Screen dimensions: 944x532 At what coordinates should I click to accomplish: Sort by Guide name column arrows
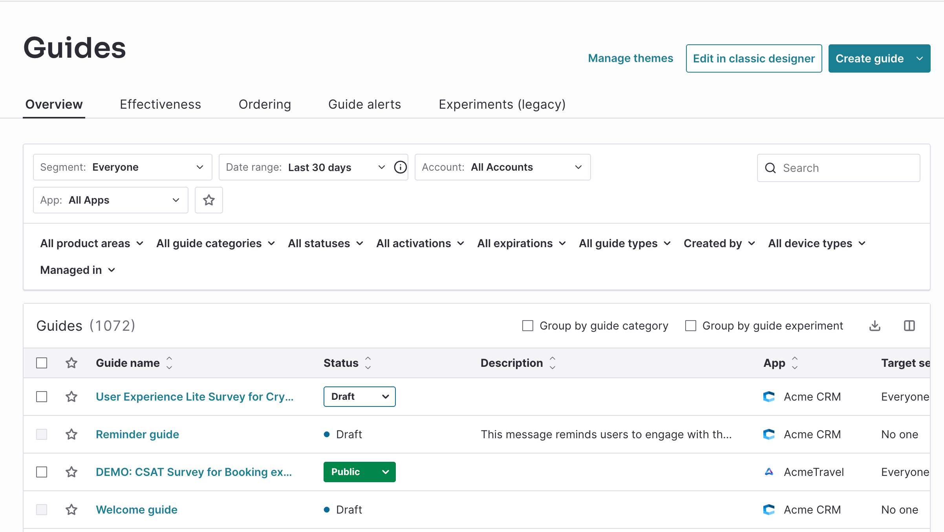click(x=169, y=363)
